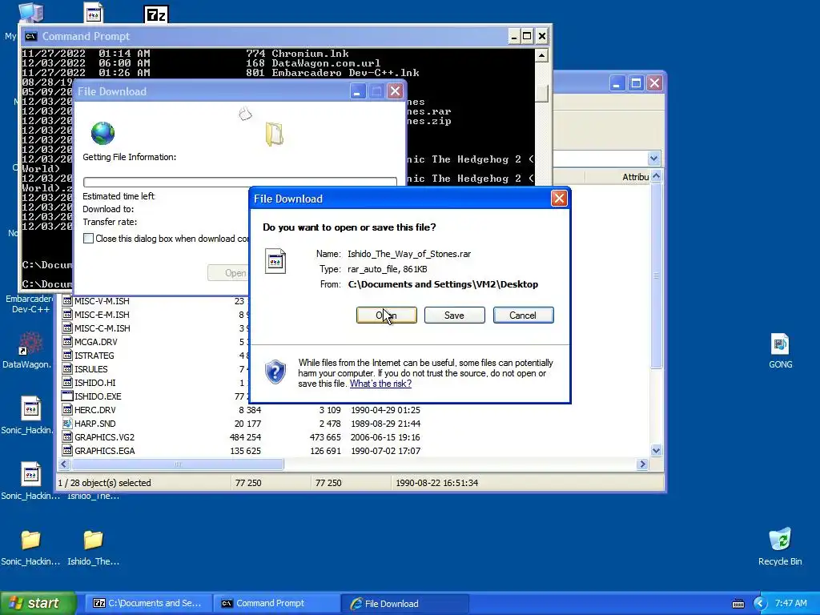Select the HARP.SND sound file icon

tap(67, 424)
